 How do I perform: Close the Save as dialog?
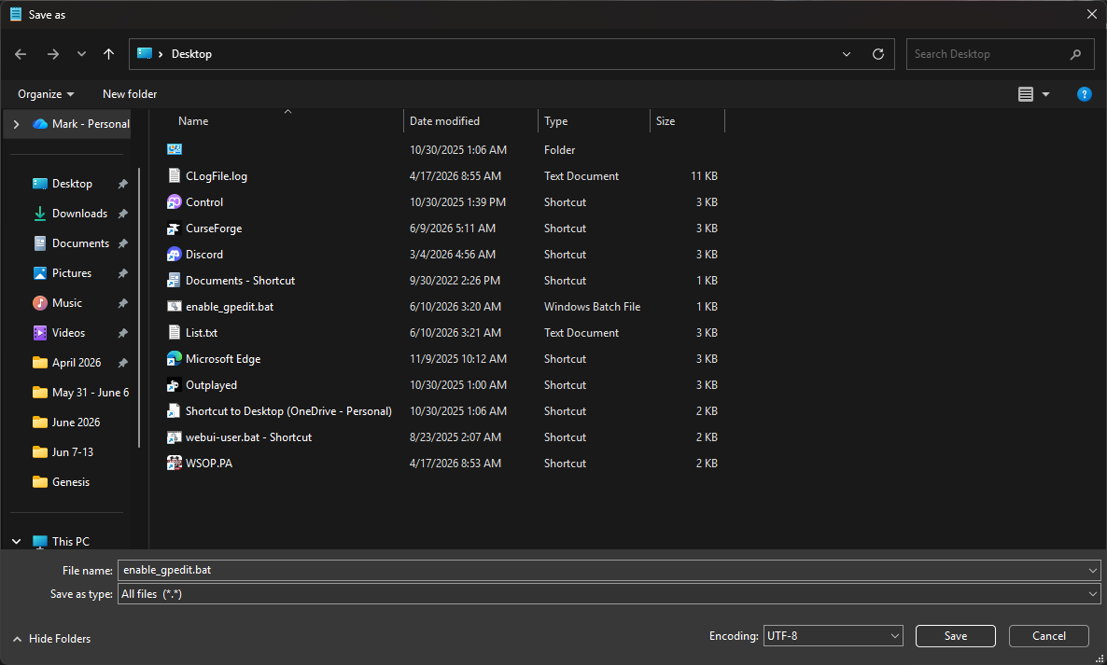(1091, 14)
